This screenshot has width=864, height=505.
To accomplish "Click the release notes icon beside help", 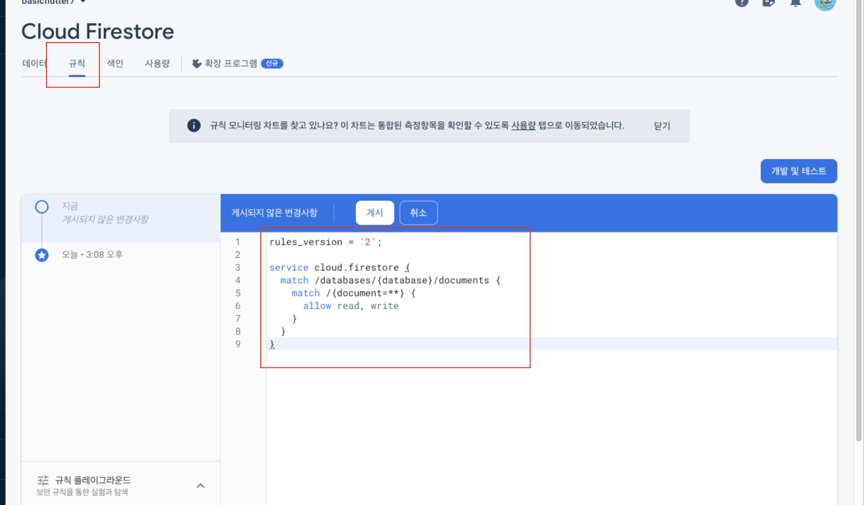I will point(768,3).
